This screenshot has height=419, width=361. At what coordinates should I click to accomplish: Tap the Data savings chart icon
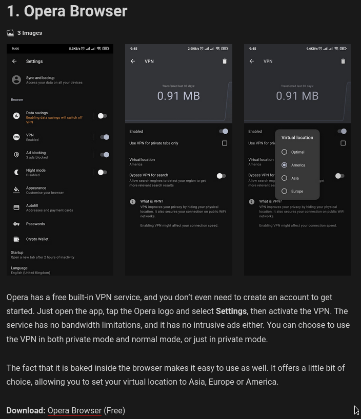click(x=16, y=116)
